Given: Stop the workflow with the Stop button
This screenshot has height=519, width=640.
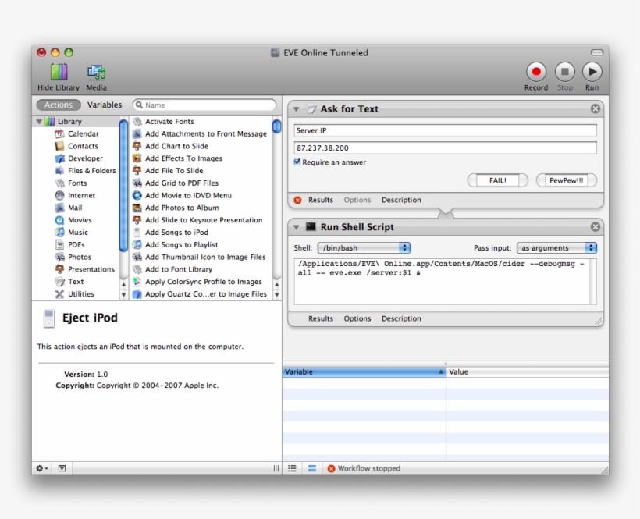Looking at the screenshot, I should (565, 72).
